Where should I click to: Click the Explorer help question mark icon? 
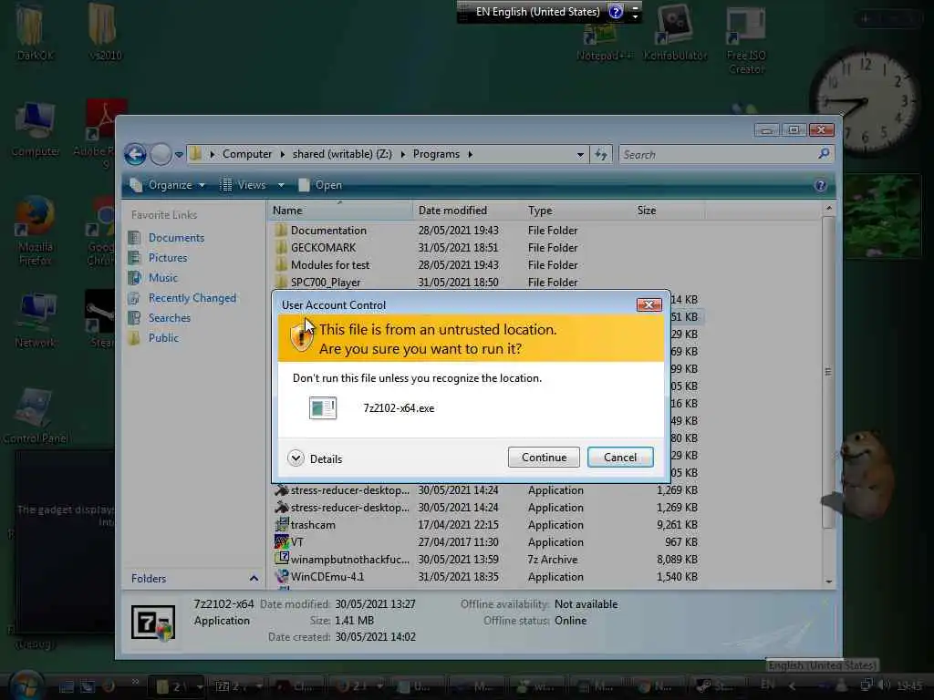[x=820, y=185]
